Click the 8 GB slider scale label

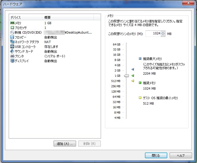(117, 60)
